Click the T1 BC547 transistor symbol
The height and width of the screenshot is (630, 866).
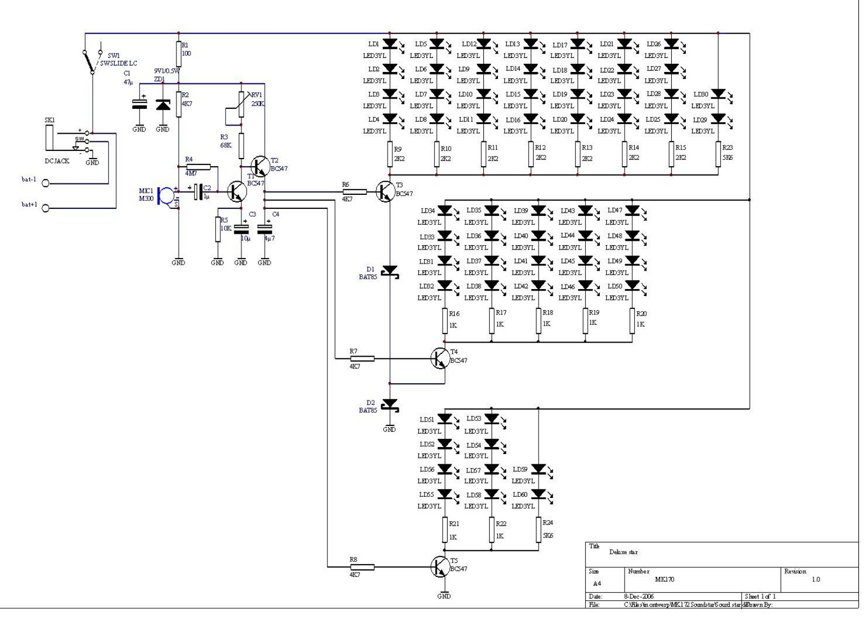pyautogui.click(x=237, y=192)
